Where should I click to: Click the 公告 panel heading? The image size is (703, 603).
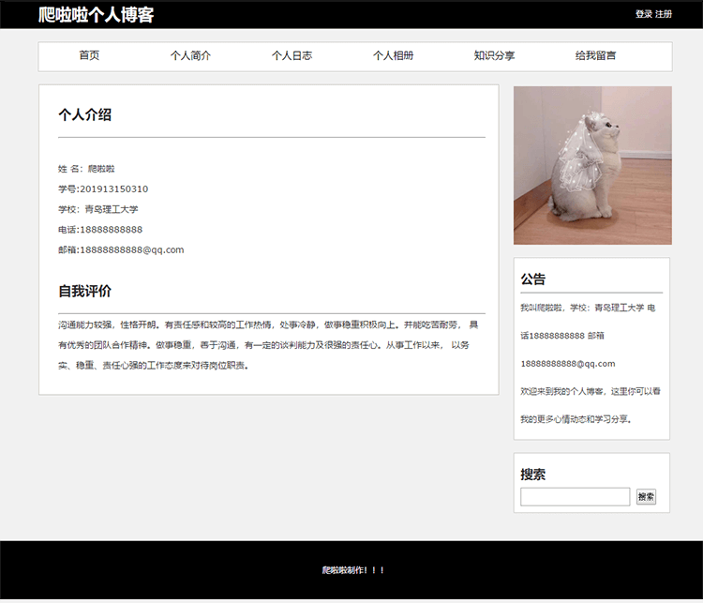pyautogui.click(x=533, y=279)
